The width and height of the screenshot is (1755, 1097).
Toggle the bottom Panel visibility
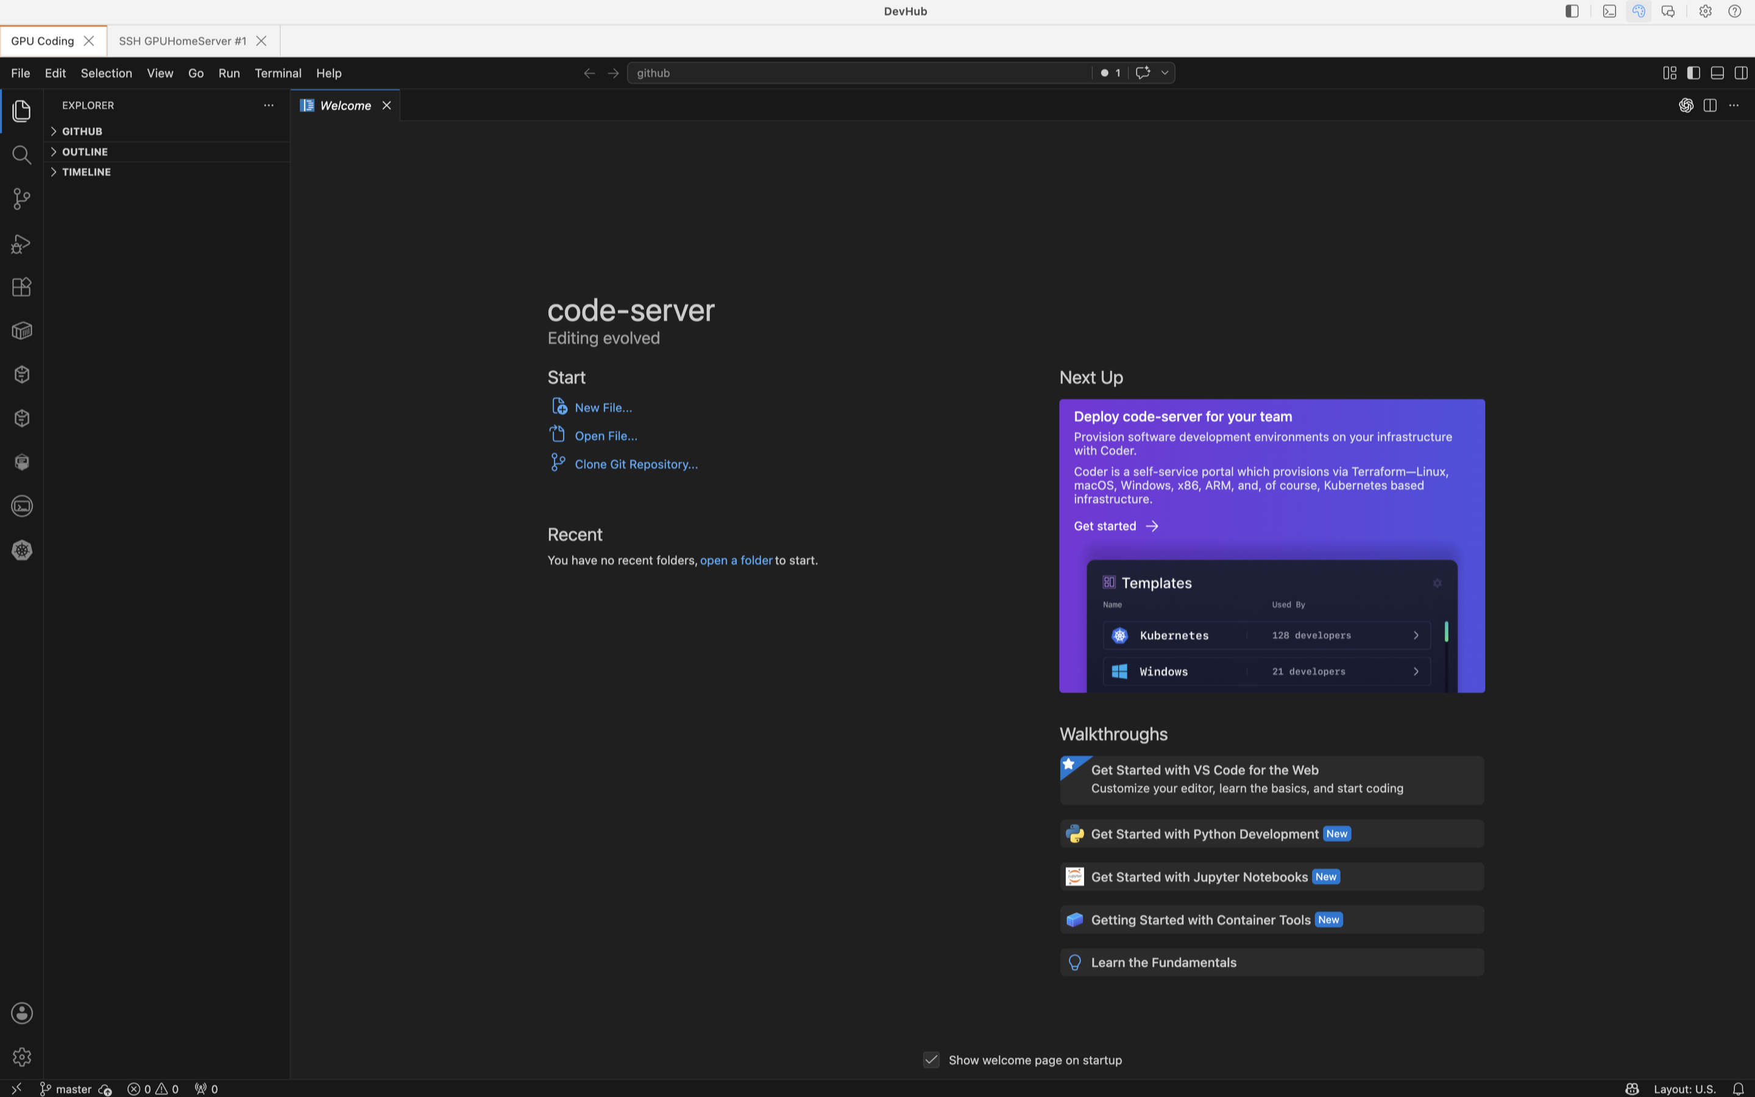click(x=1717, y=73)
